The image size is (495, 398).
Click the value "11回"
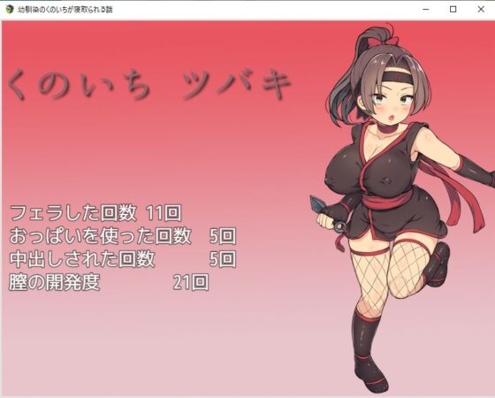point(164,212)
